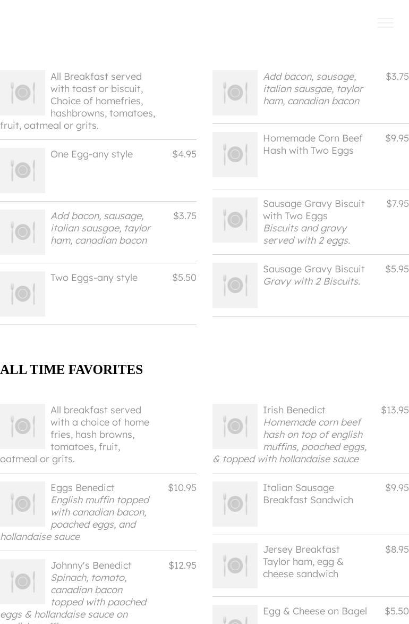This screenshot has width=409, height=624.
Task: Select the Two Eggs-any style item
Action: (x=93, y=278)
